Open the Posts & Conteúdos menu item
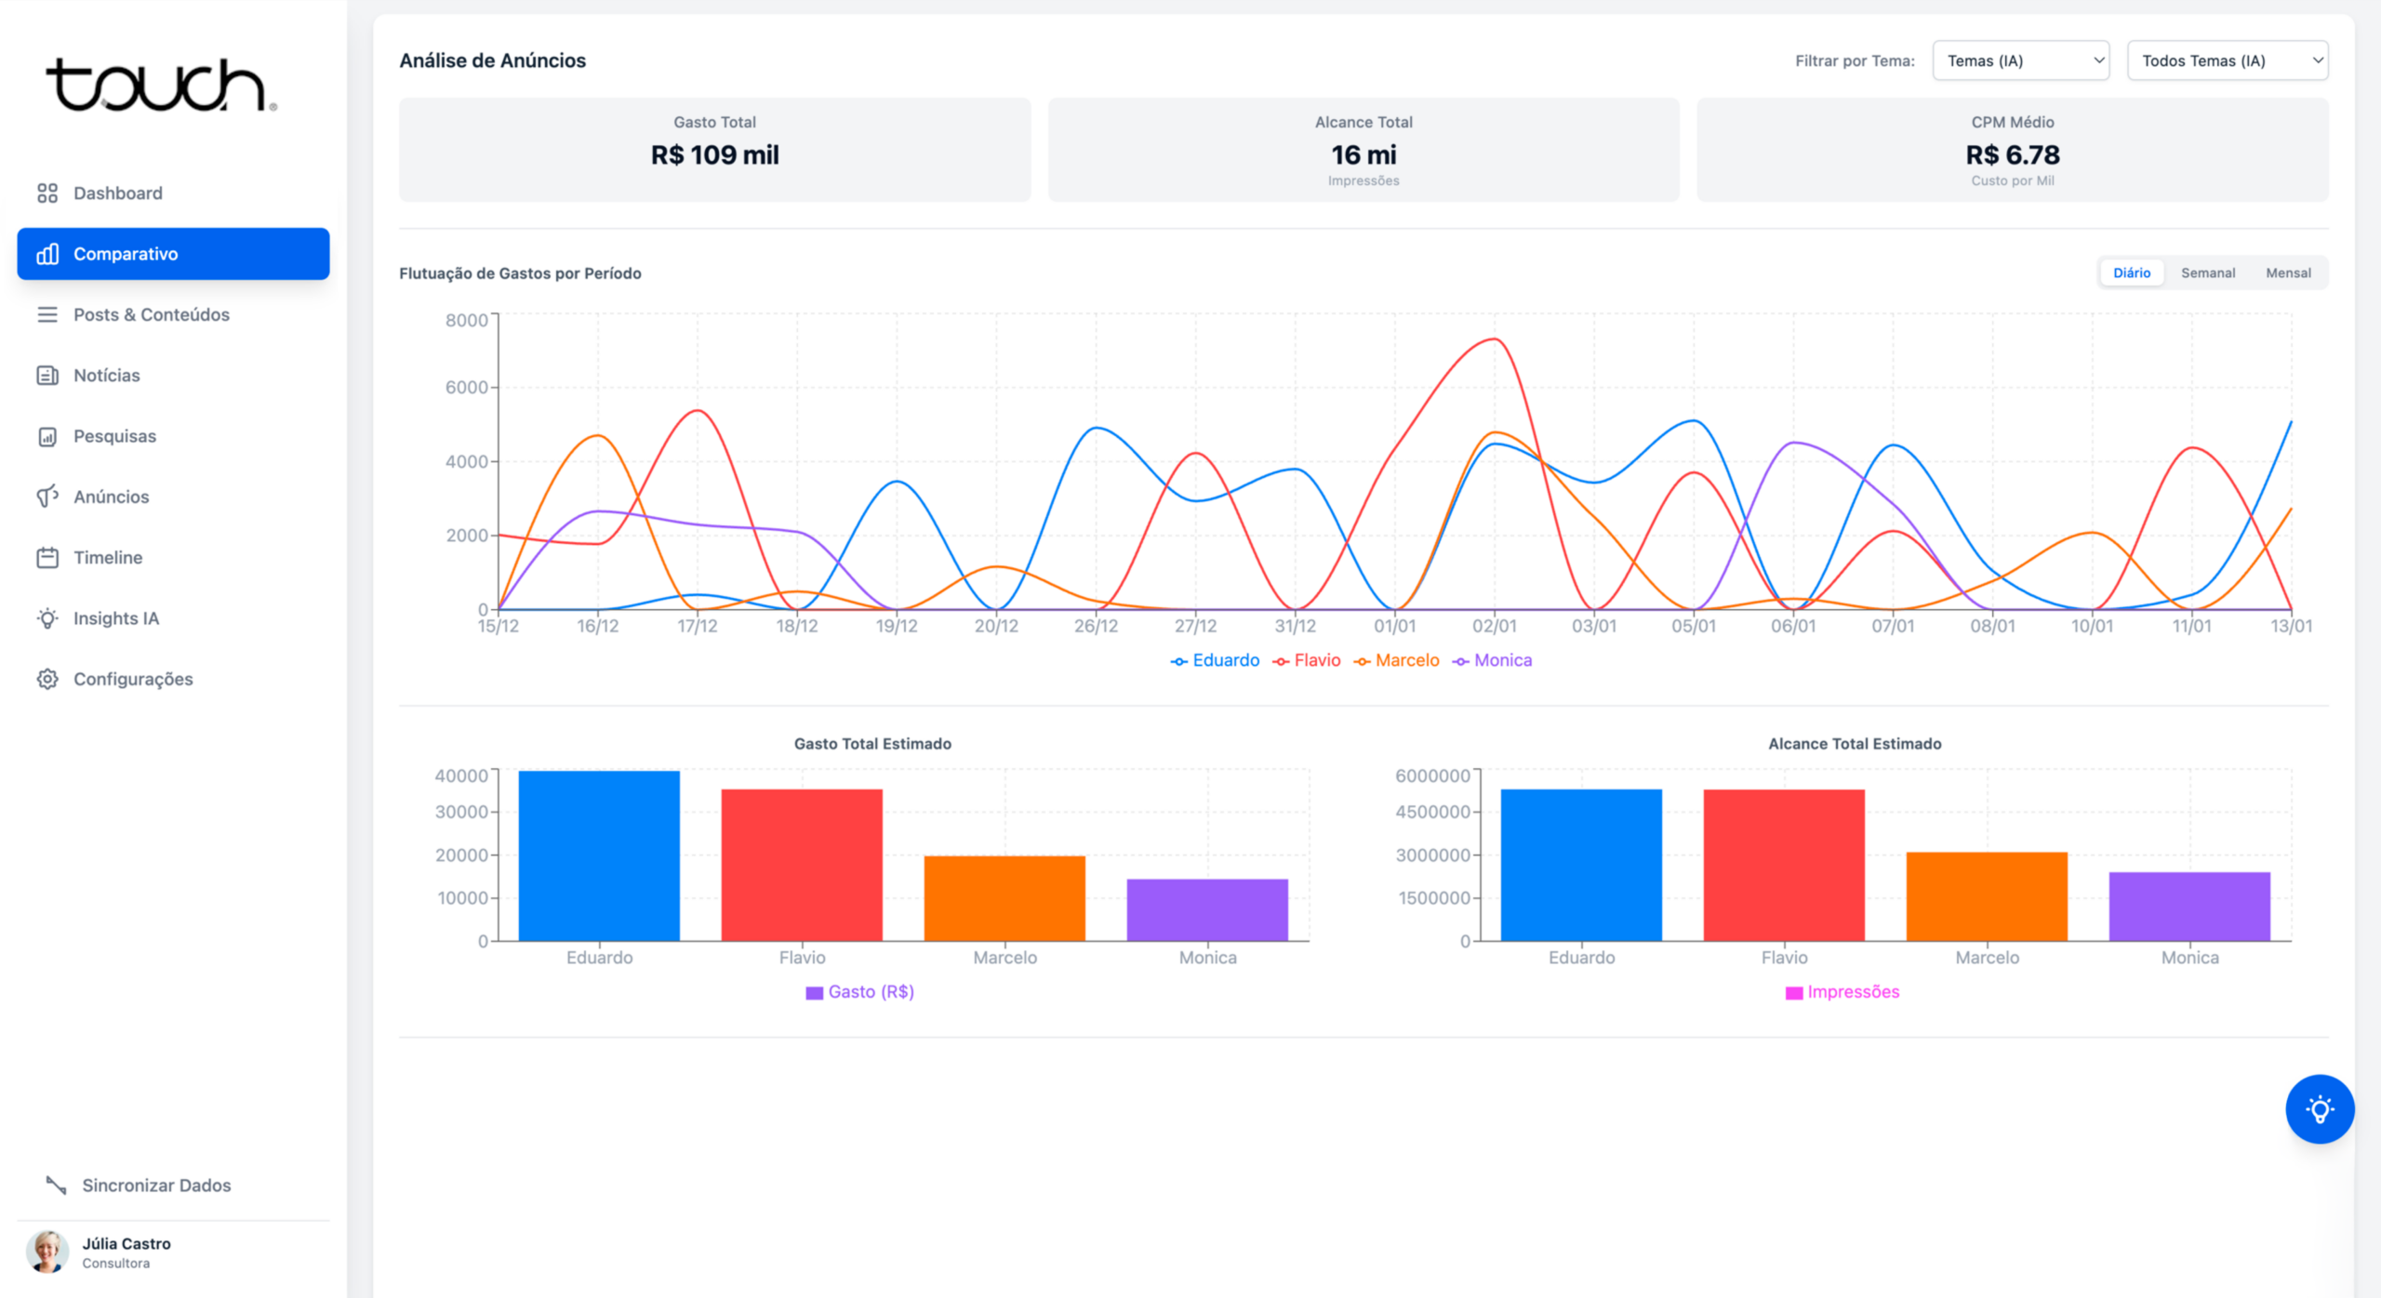The image size is (2381, 1298). coord(151,314)
